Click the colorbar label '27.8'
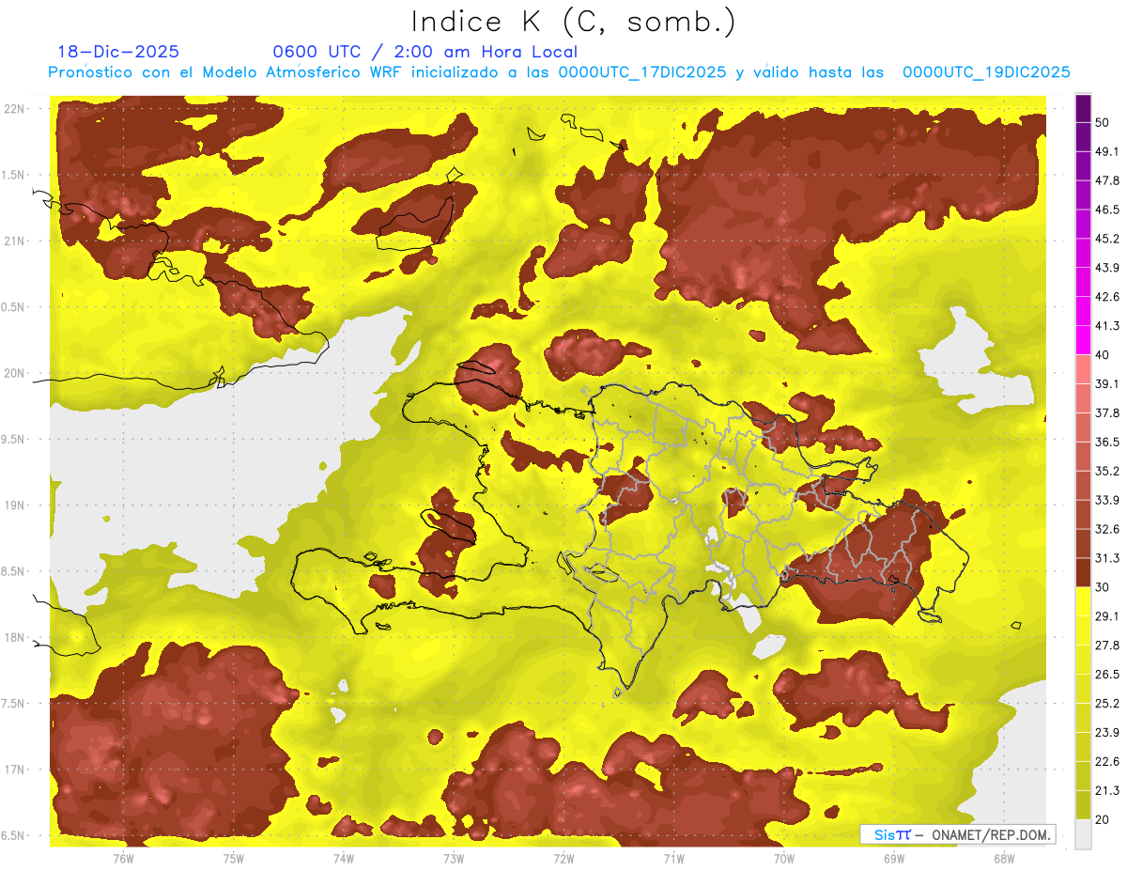 [x=1106, y=645]
